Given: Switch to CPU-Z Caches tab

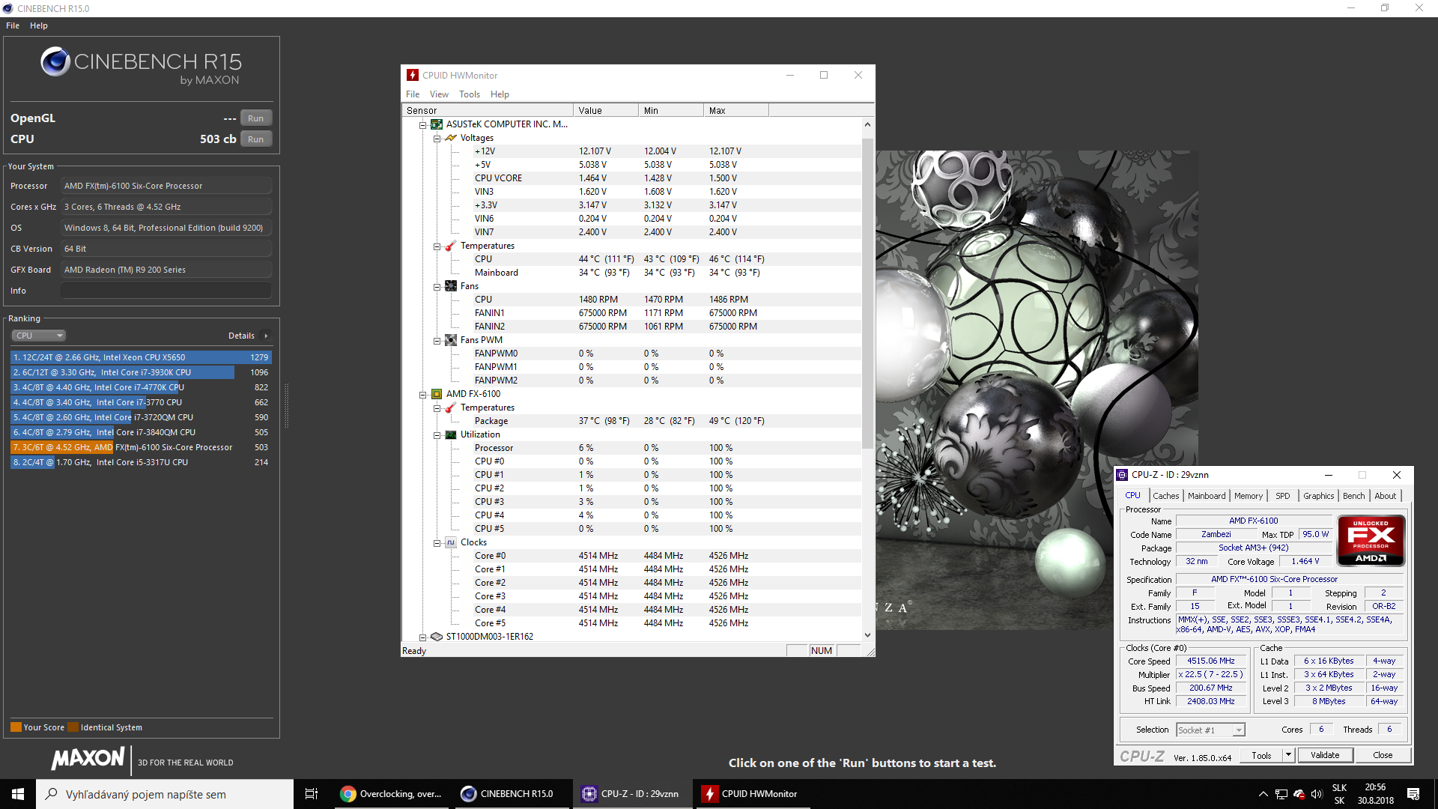Looking at the screenshot, I should click(x=1165, y=496).
